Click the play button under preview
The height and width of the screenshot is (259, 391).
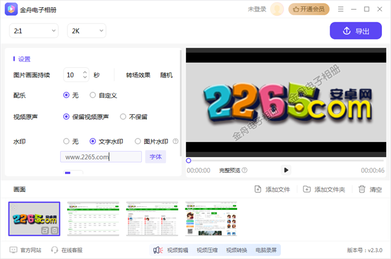pos(286,170)
